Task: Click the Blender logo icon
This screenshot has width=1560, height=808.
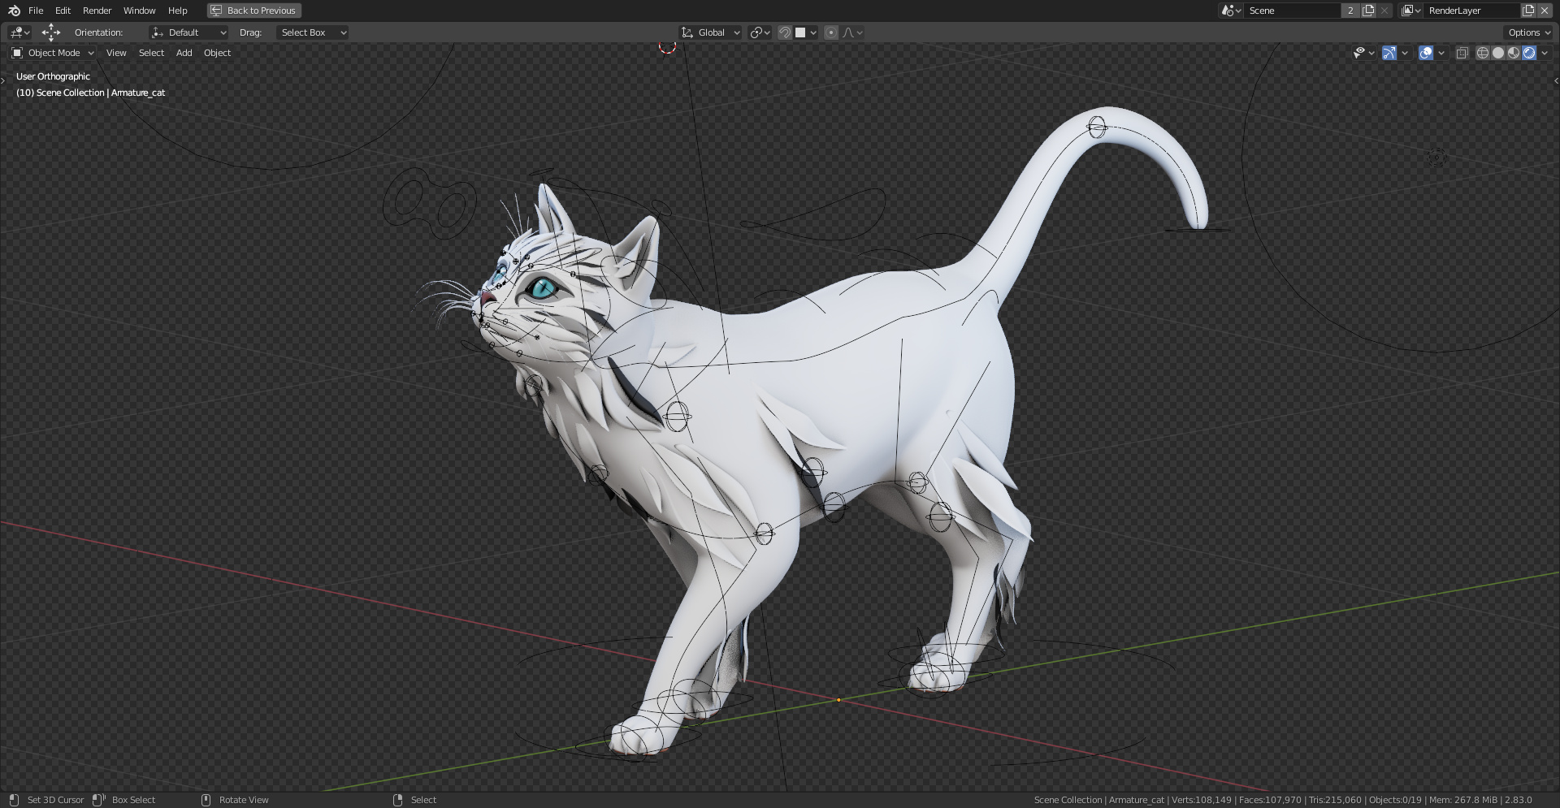Action: click(x=14, y=11)
